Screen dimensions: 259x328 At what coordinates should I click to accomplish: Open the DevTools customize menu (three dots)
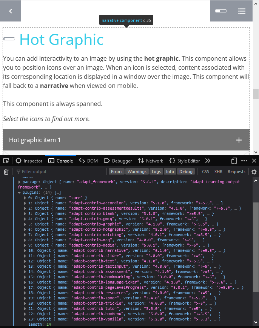pos(244,161)
